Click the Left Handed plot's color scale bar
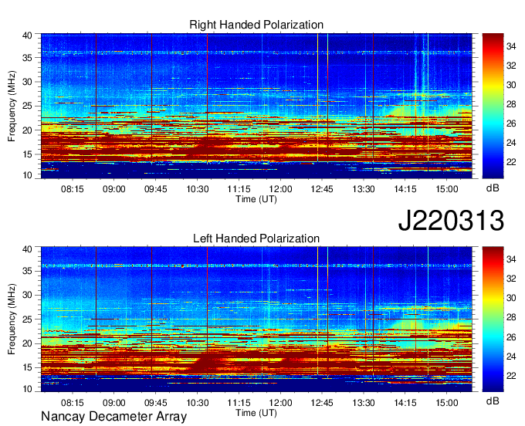This screenshot has height=426, width=525. pyautogui.click(x=493, y=319)
